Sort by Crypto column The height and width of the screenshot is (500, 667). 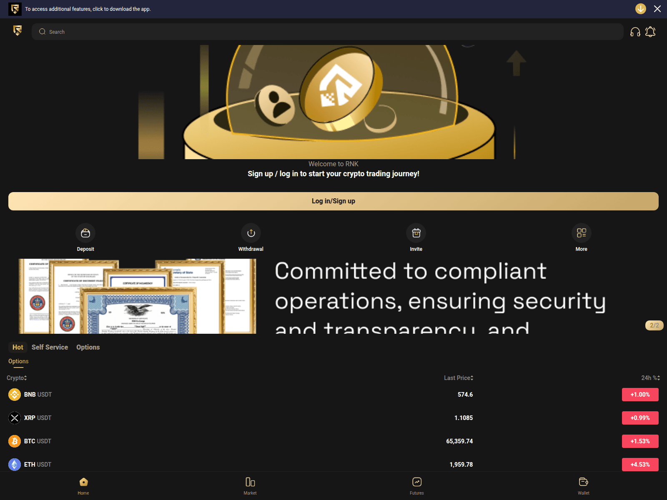pos(17,378)
